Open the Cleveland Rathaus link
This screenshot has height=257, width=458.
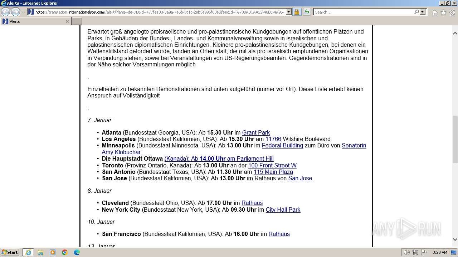(252, 203)
